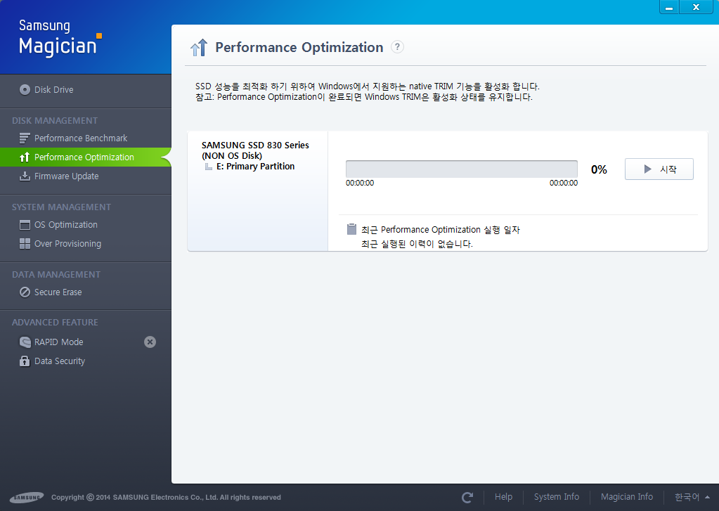Click the Over Provisioning grid icon

(x=25, y=244)
